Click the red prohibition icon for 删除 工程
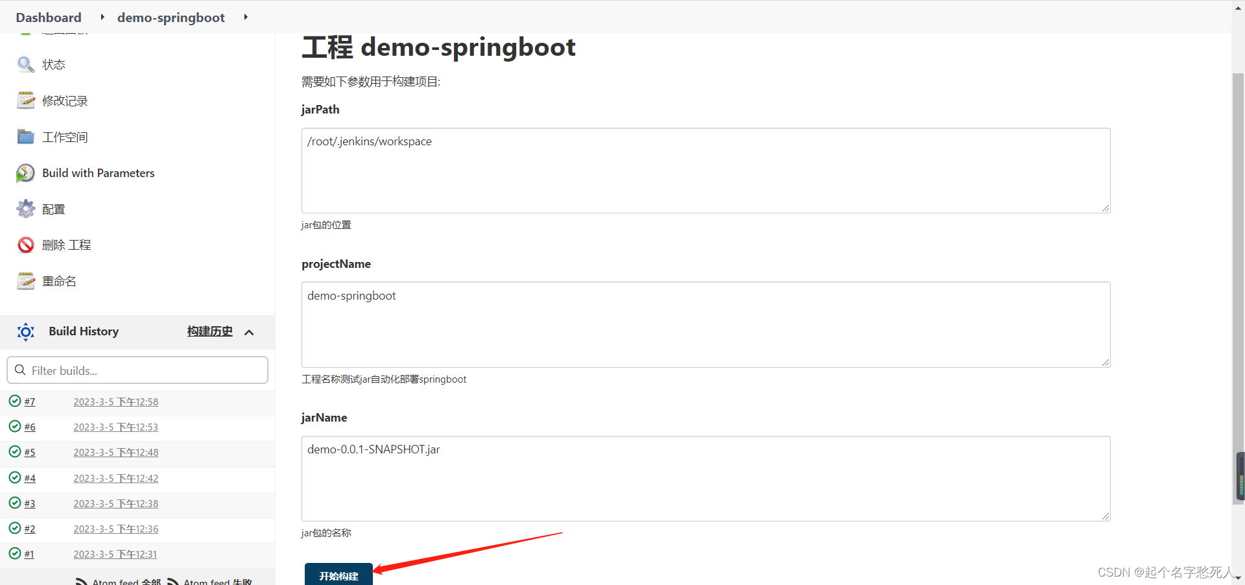 (x=25, y=245)
